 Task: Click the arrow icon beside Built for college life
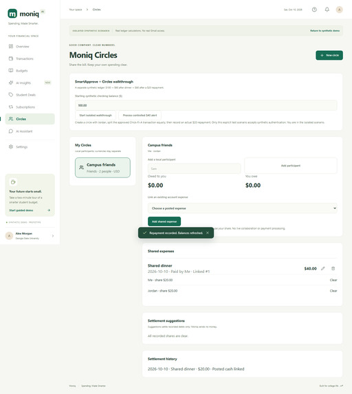341,386
